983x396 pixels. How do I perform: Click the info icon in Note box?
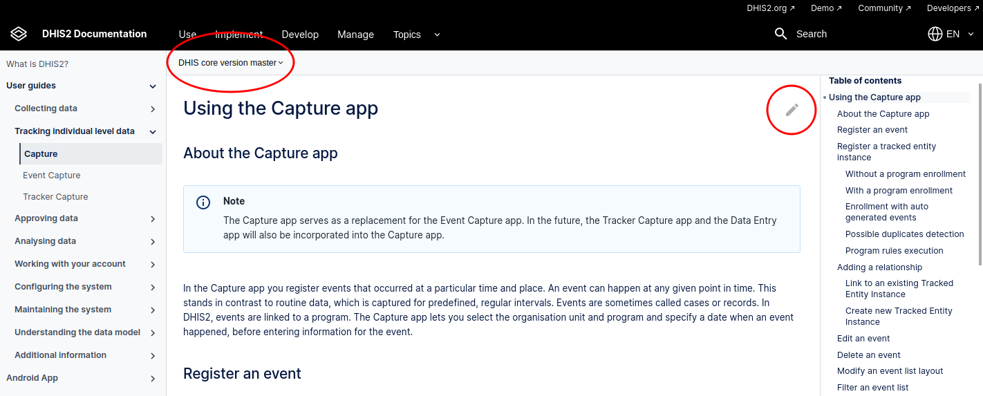203,202
